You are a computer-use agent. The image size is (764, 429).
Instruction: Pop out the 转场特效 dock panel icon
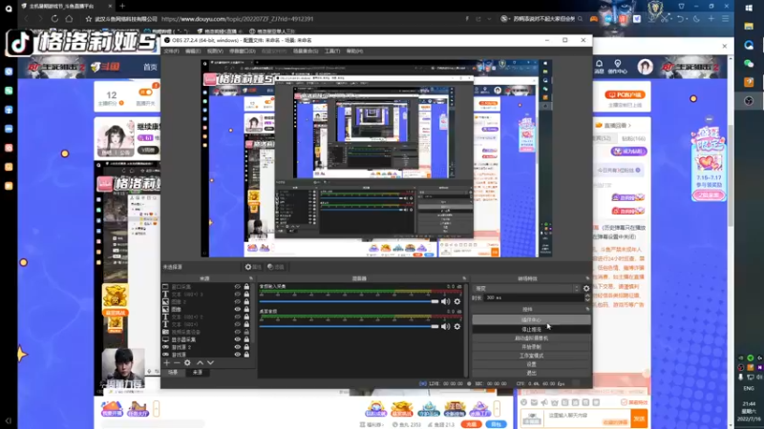coord(587,278)
